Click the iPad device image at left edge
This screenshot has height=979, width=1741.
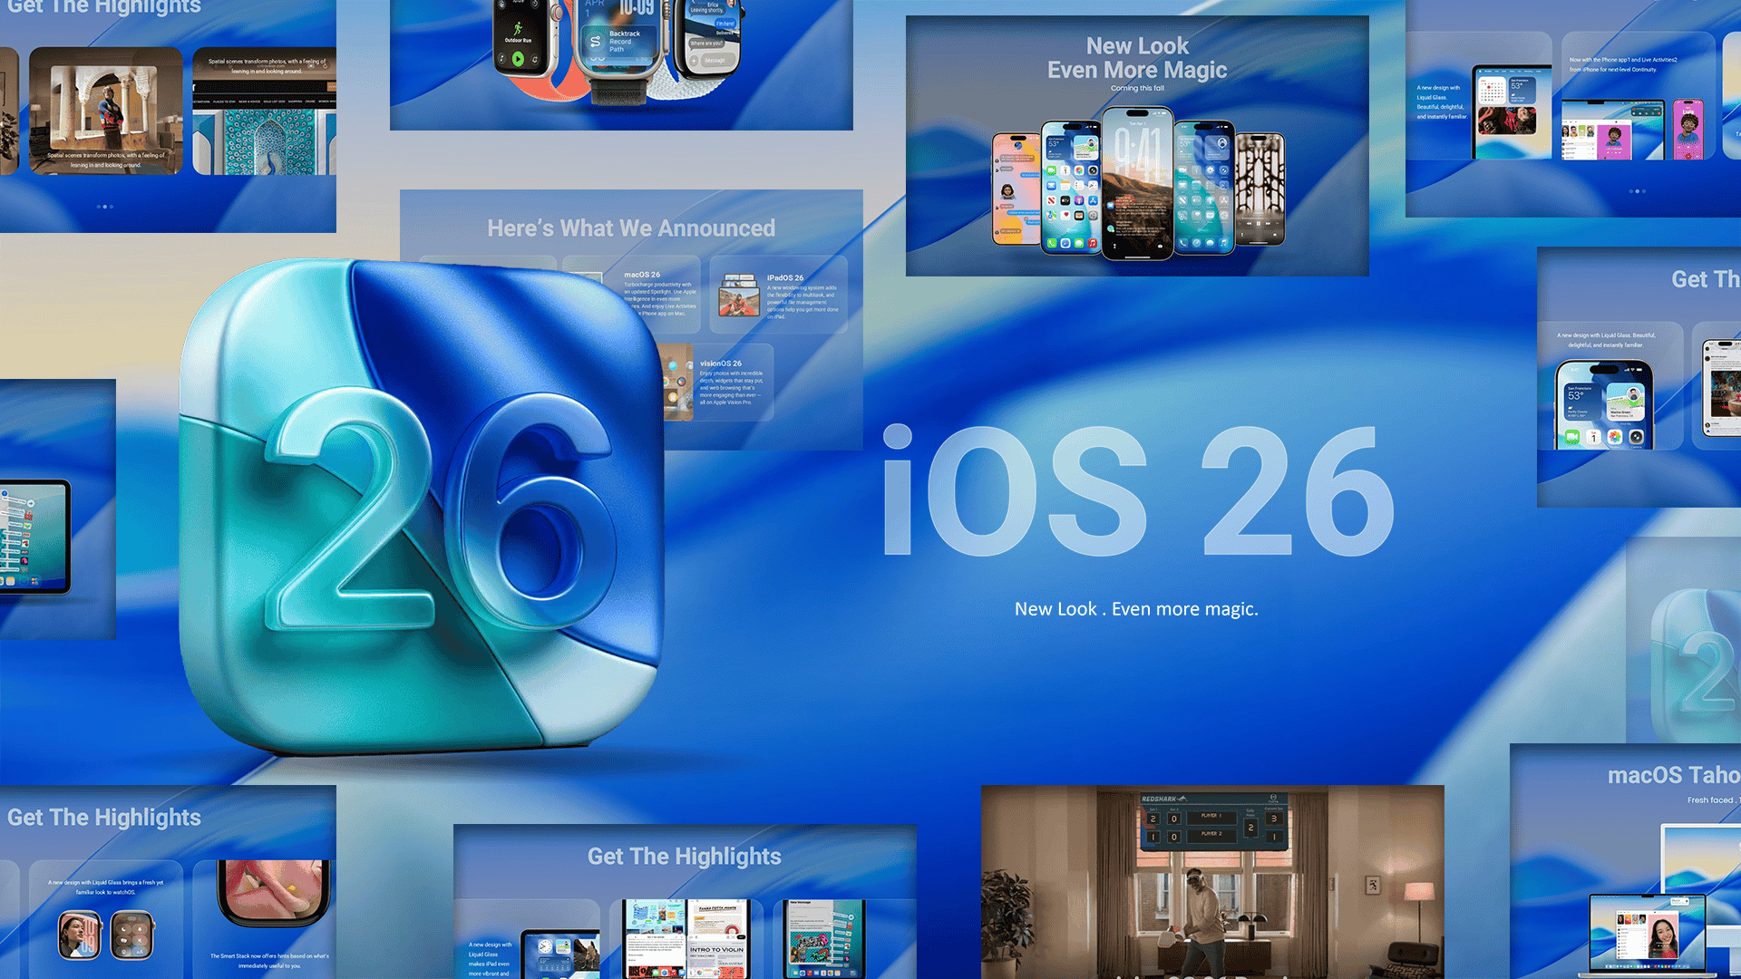(34, 537)
